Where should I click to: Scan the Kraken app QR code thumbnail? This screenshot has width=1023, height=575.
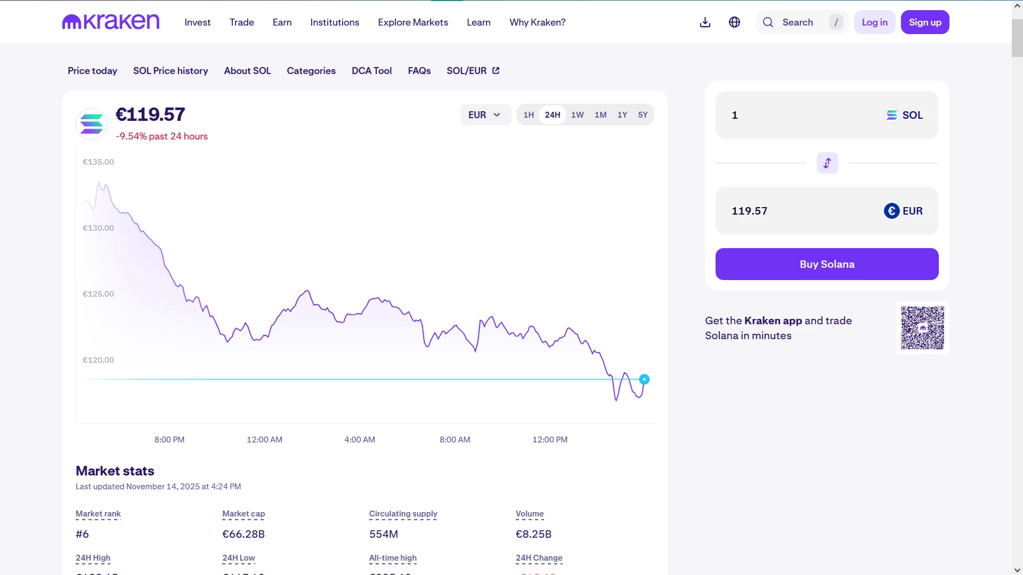[x=923, y=327]
